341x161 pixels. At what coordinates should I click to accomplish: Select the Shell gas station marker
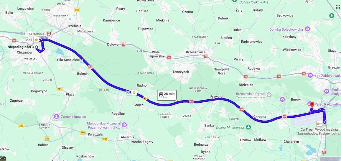tap(36, 40)
